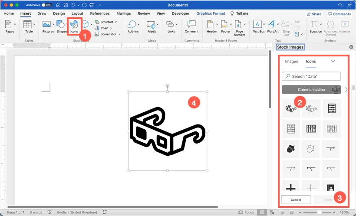Open the Add-ins button
356x216 pixels.
pos(133,26)
